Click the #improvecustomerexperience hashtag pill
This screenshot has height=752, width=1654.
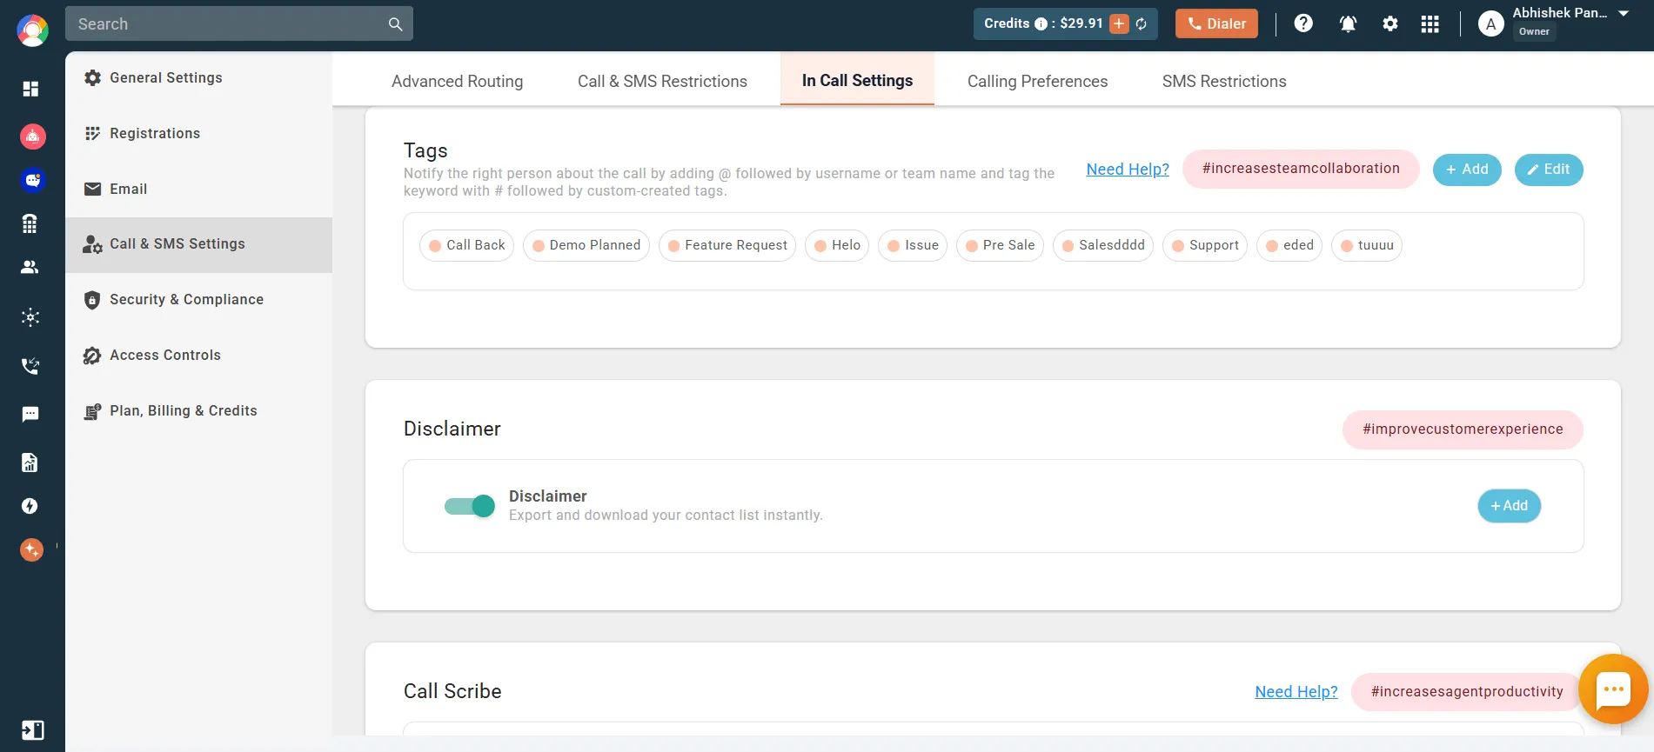coord(1463,429)
